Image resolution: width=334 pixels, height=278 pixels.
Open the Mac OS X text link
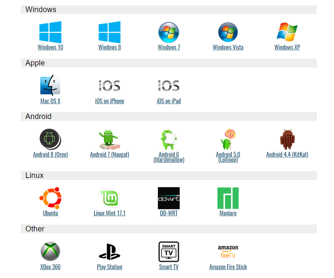pyautogui.click(x=50, y=101)
